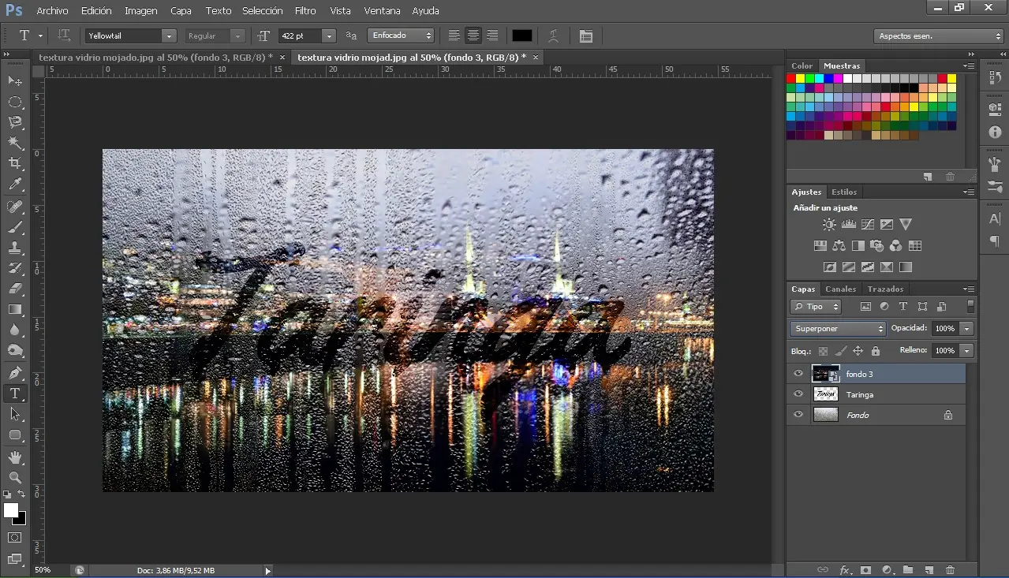Select the Horizontal Type tool
This screenshot has height=578, width=1009.
point(15,393)
